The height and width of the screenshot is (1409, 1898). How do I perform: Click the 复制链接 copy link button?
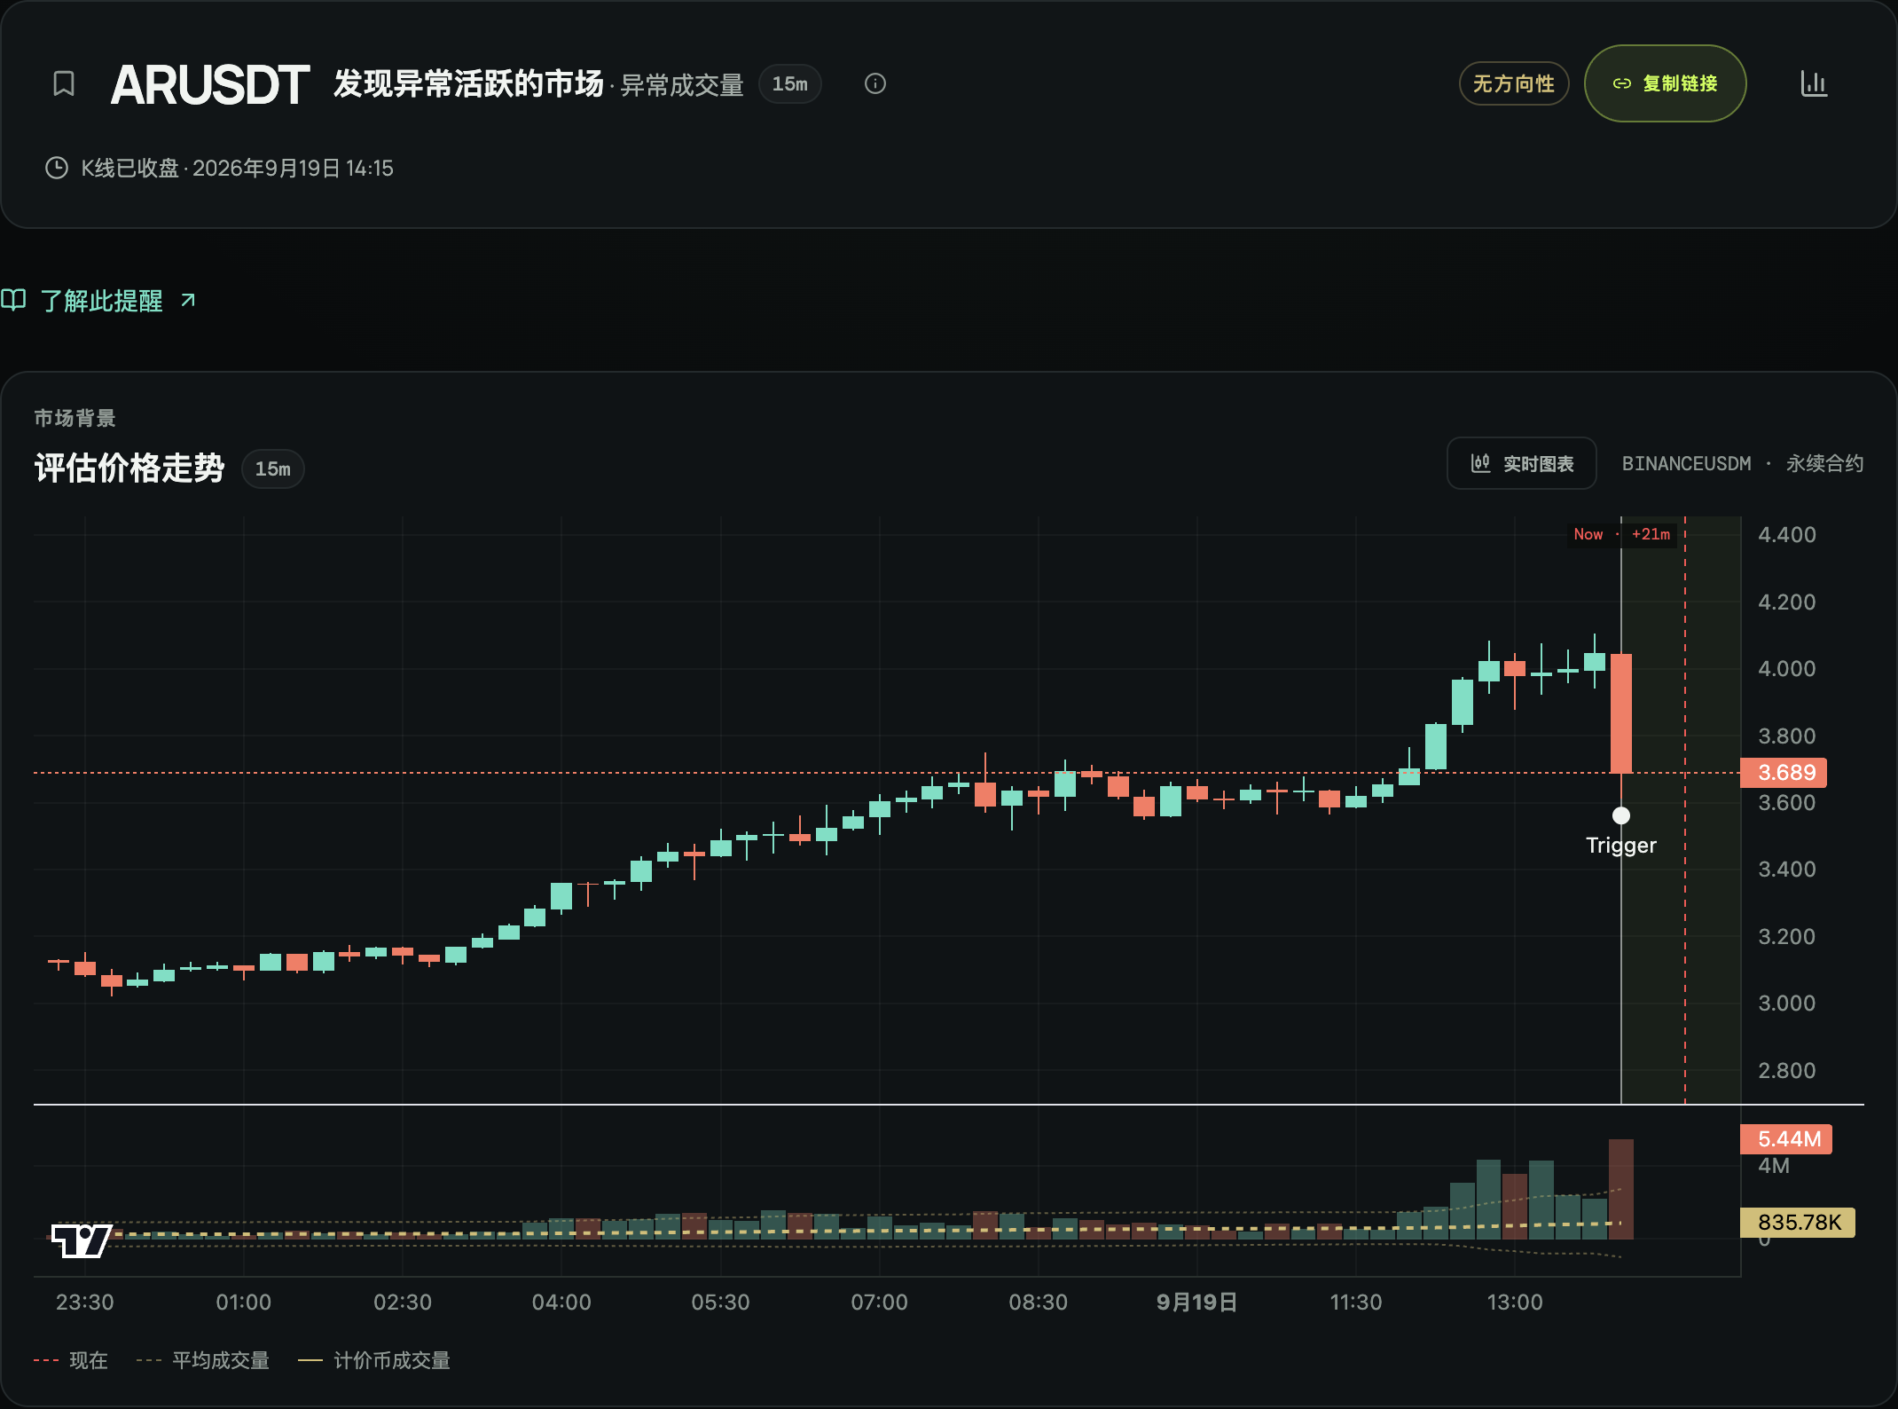pos(1665,83)
